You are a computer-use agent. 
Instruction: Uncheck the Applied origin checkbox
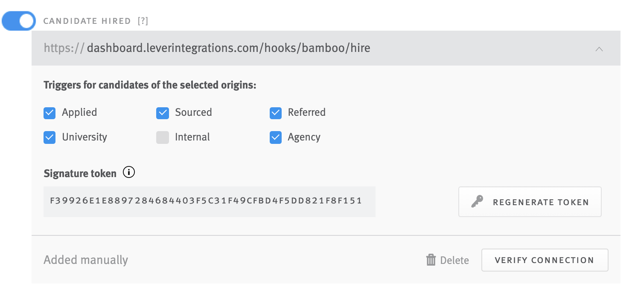click(x=50, y=113)
